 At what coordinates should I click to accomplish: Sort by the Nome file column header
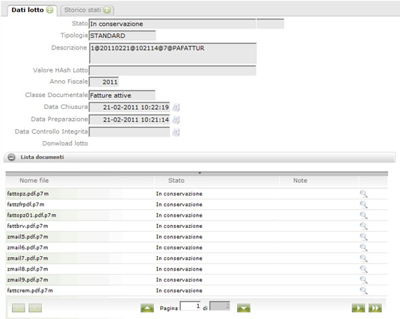coord(34,181)
